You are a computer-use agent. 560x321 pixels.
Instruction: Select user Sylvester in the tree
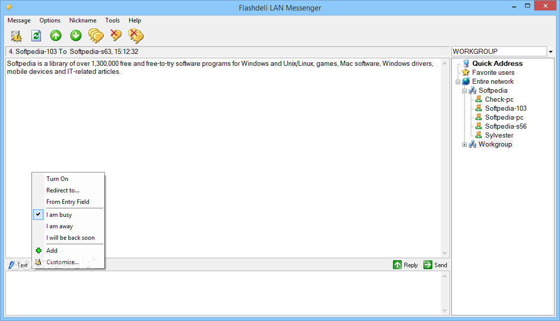point(499,135)
